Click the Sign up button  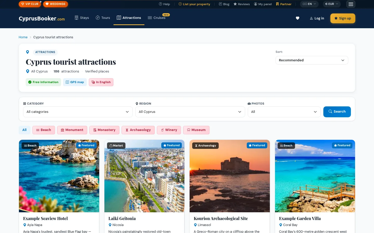pos(343,18)
